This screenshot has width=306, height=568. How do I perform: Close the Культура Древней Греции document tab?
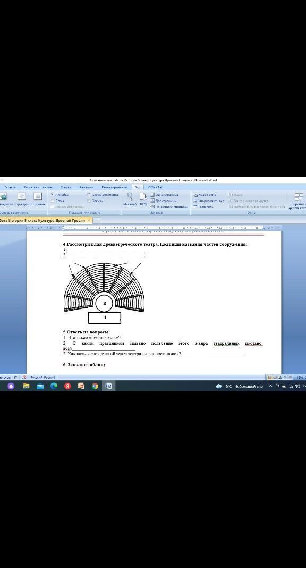[89, 220]
